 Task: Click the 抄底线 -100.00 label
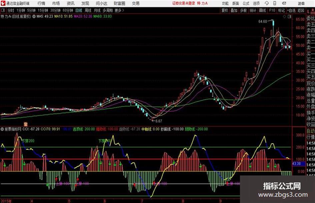point(172,129)
